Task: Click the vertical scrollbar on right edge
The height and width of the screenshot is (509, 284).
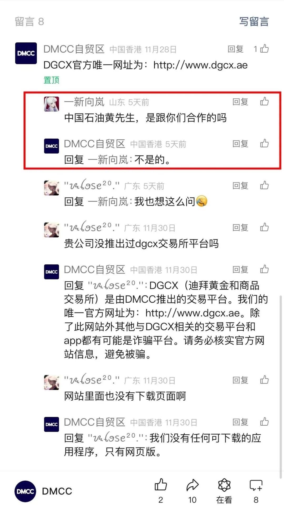Action: tap(281, 387)
